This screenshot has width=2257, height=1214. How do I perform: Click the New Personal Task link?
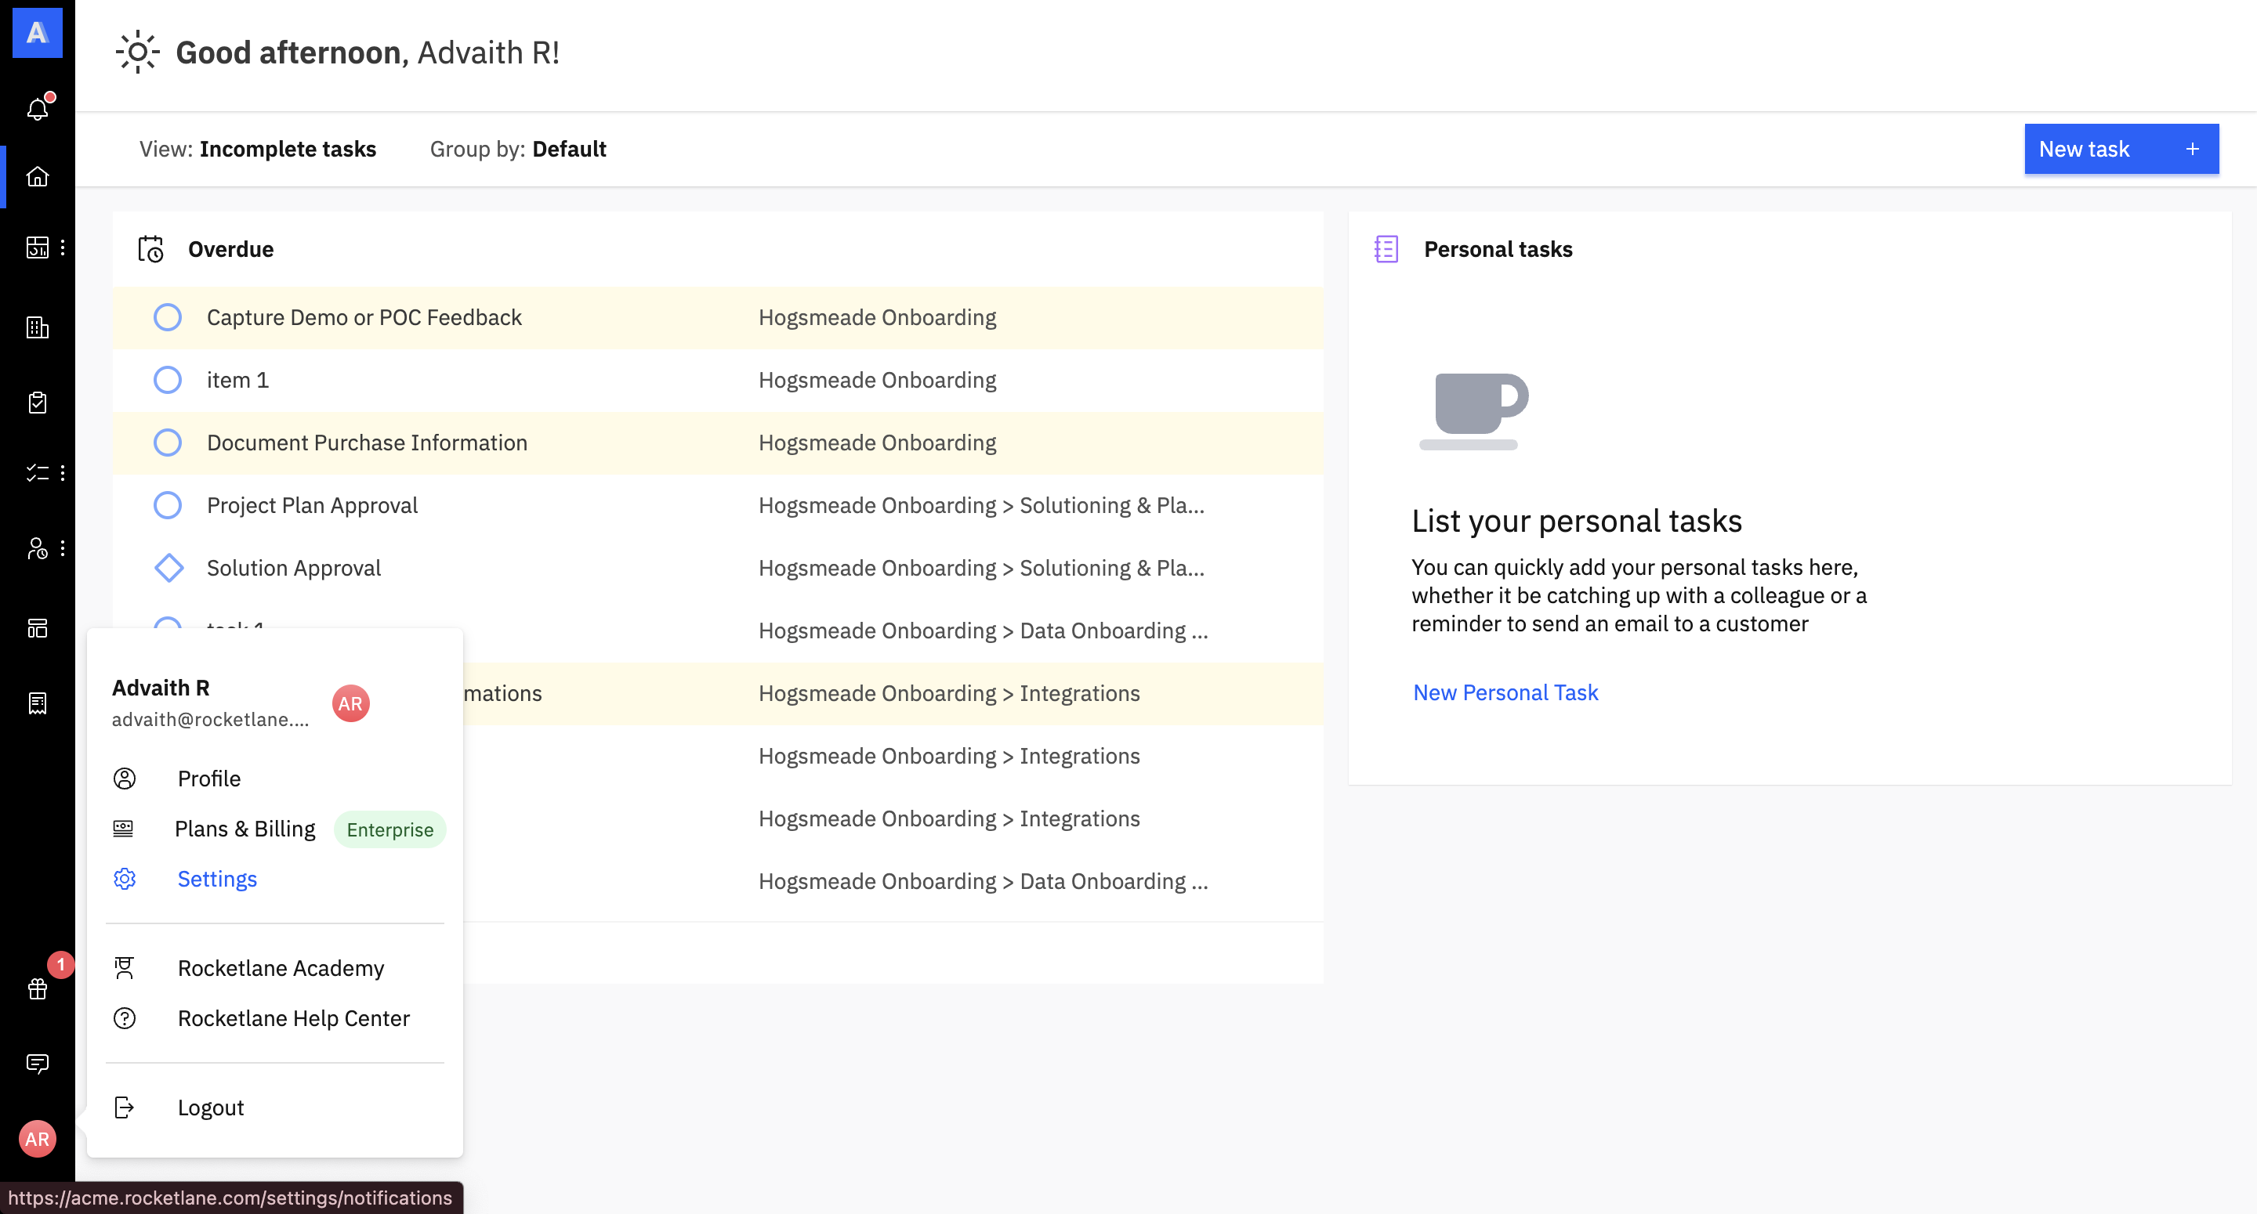point(1505,692)
